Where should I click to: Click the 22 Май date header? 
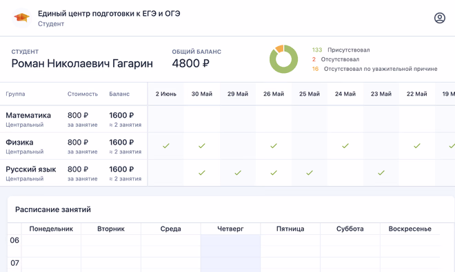[x=416, y=94]
